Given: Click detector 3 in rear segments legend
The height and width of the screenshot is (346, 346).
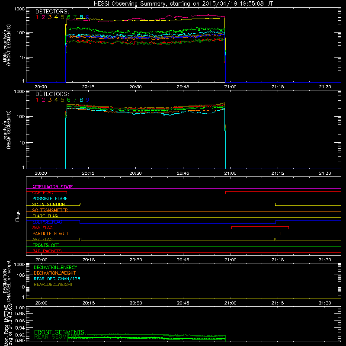Looking at the screenshot, I should point(50,100).
